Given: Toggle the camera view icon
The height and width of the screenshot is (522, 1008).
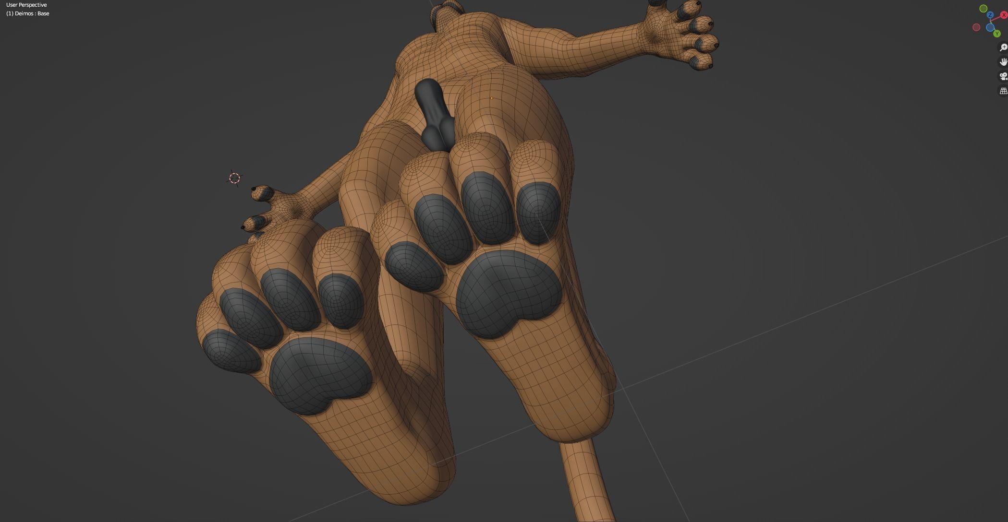Looking at the screenshot, I should 1004,76.
